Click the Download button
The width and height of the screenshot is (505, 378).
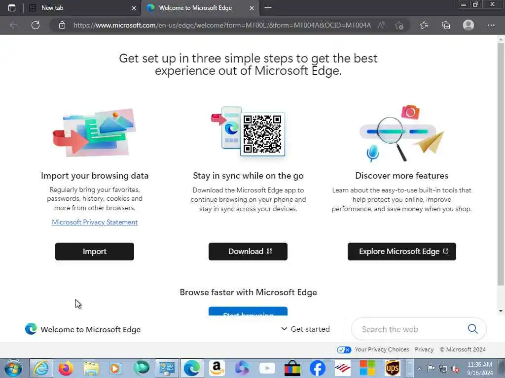point(248,252)
